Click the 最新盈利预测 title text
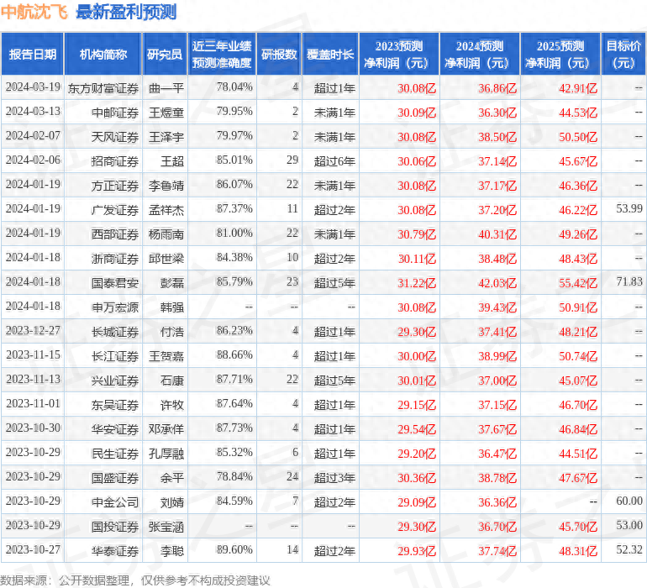Image resolution: width=647 pixels, height=588 pixels. (x=126, y=13)
